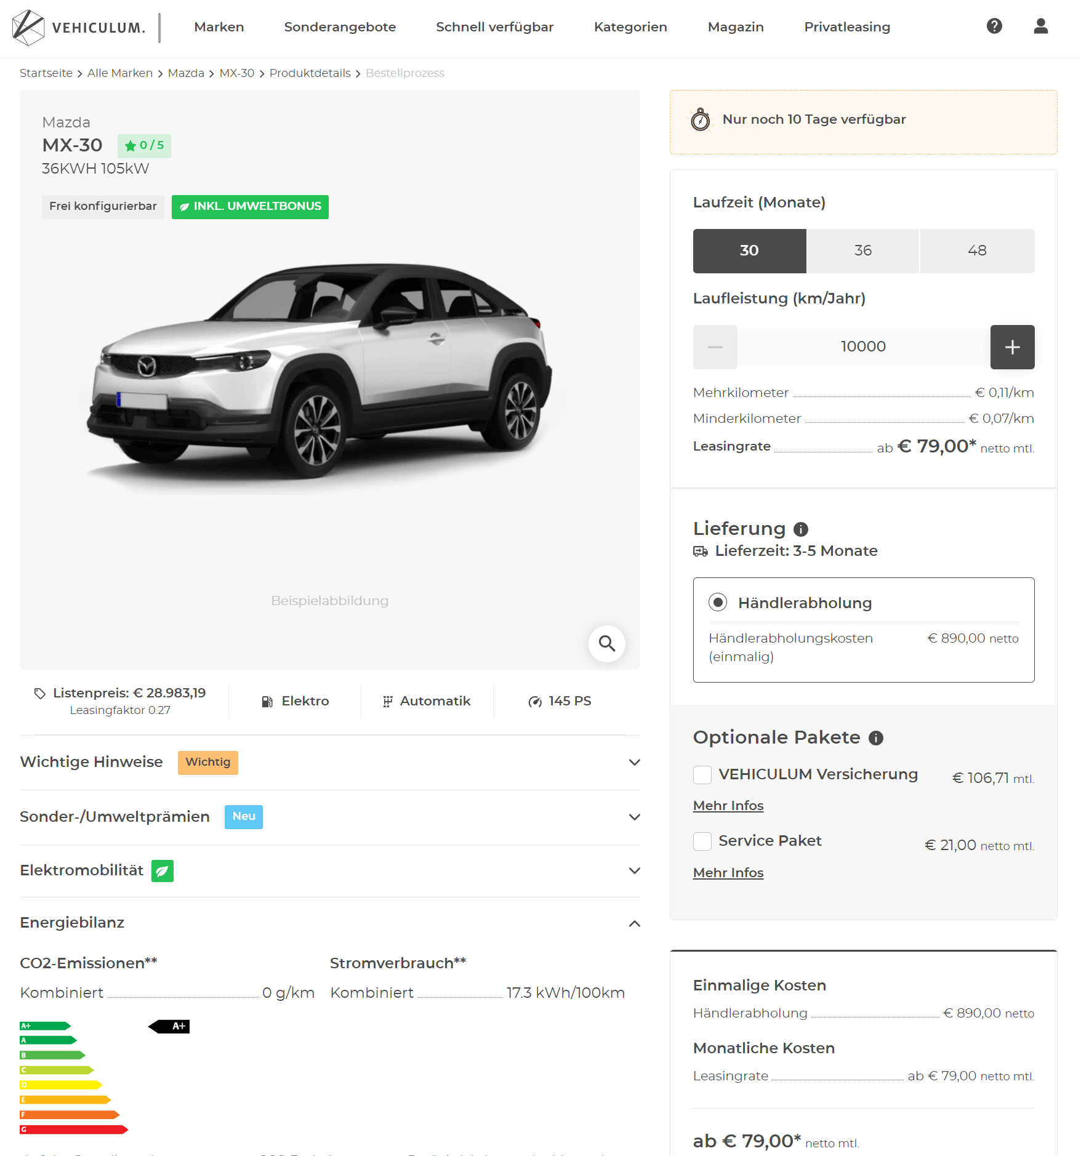
Task: Open the Marken menu
Action: 219,27
